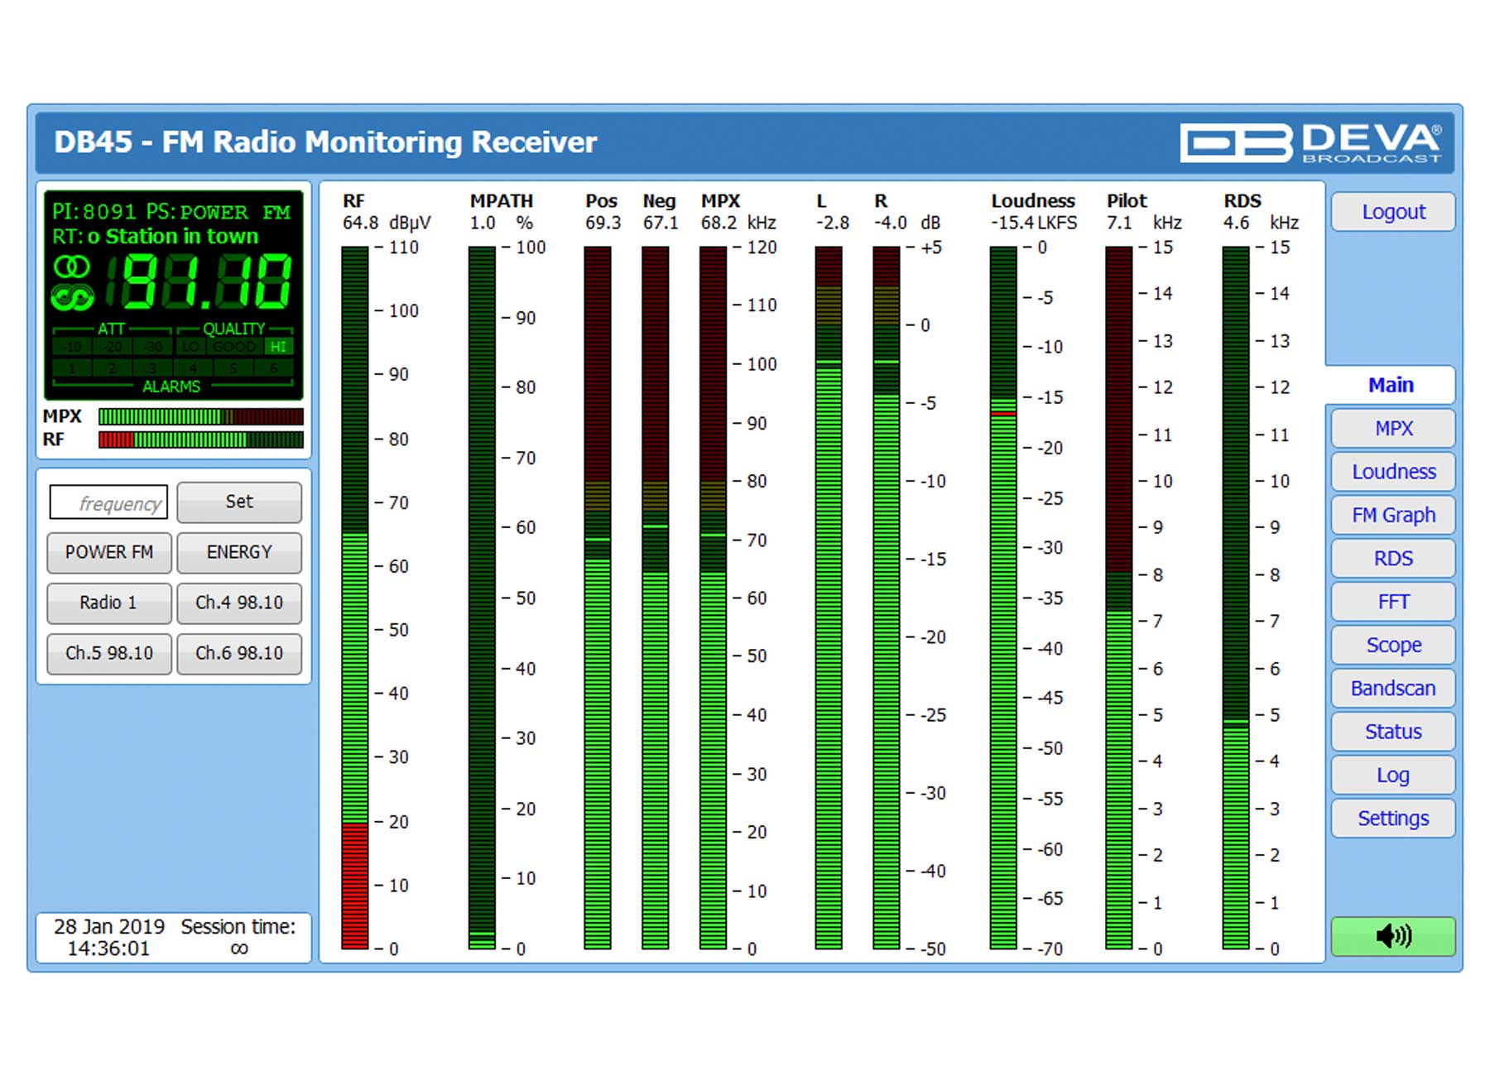This screenshot has width=1490, height=1076.
Task: Select the Ch.5 98.10 preset
Action: pos(109,654)
